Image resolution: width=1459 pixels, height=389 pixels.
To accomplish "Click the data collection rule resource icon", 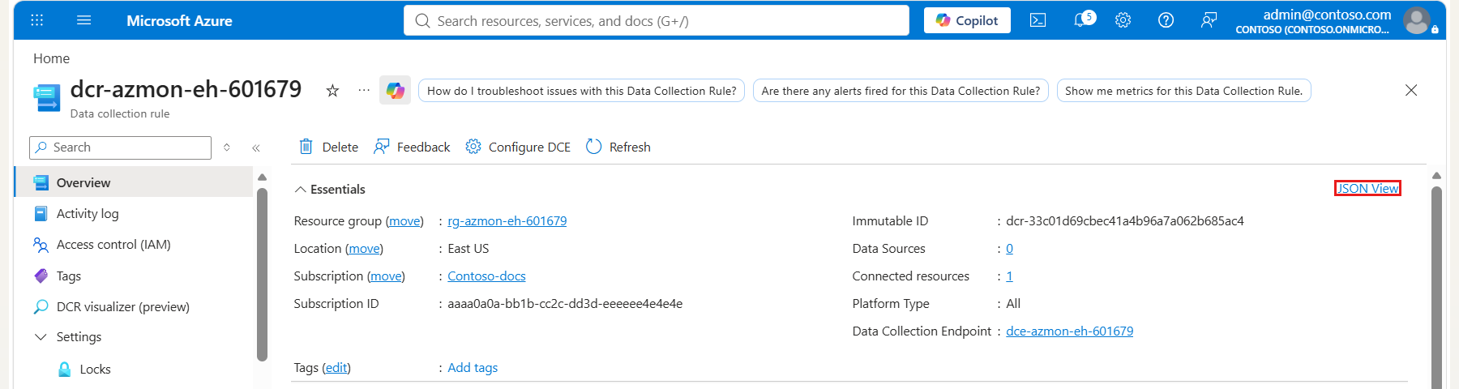I will click(x=47, y=97).
